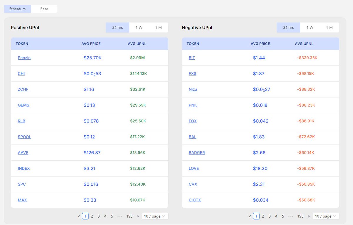Select 24 hrs in Negative UPnl
The width and height of the screenshot is (353, 225).
[x=288, y=28]
